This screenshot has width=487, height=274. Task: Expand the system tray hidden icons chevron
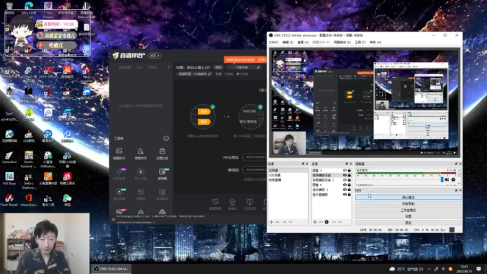coord(429,269)
